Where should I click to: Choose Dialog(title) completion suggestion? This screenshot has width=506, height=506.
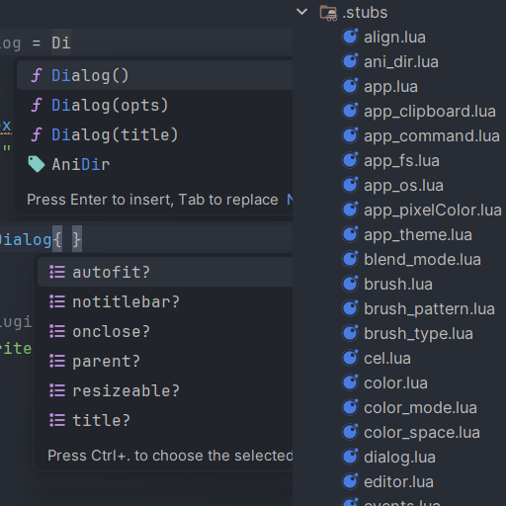point(155,134)
